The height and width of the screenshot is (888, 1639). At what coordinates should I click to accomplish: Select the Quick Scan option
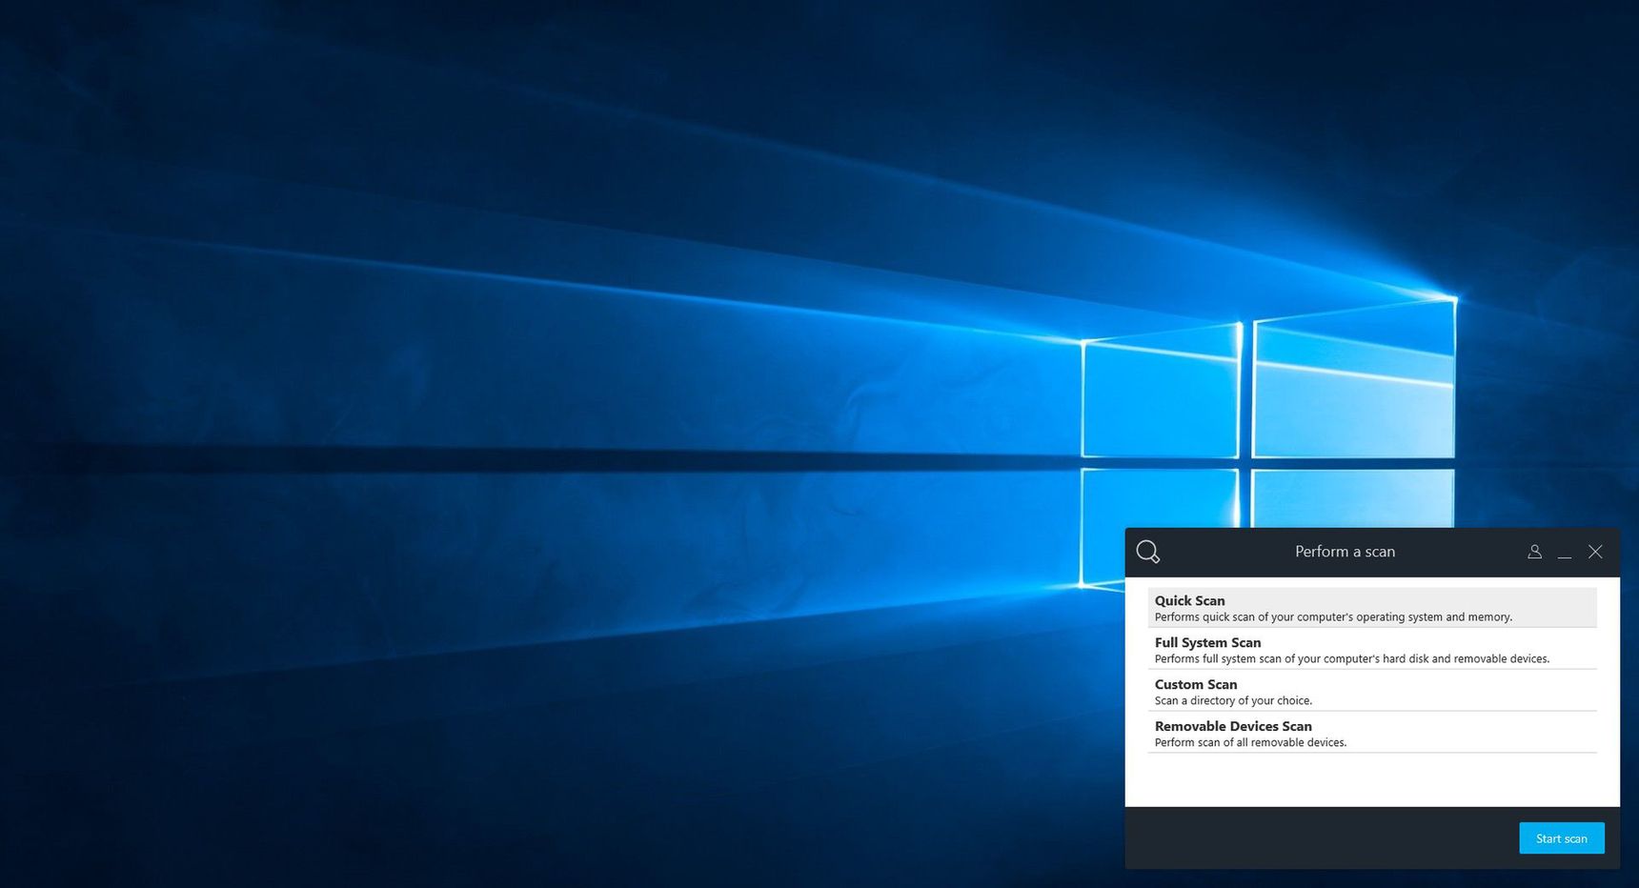click(x=1372, y=608)
